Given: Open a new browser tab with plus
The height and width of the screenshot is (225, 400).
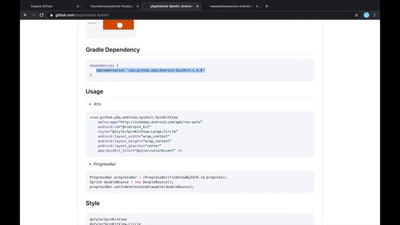Looking at the screenshot, I should (x=267, y=6).
